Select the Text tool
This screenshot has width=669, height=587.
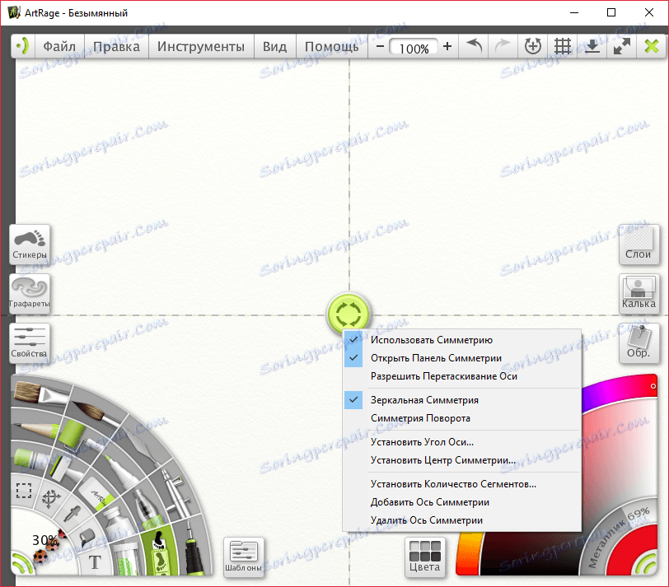[x=95, y=562]
